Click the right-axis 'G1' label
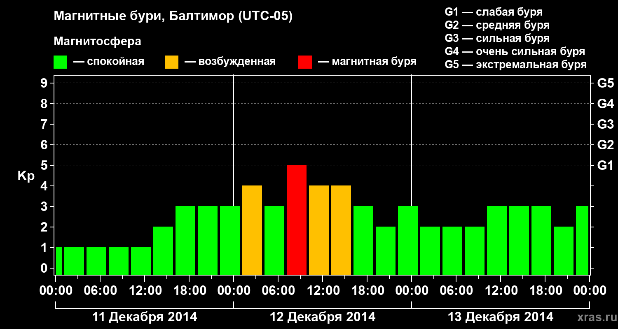Screen dimensions: 618x329 (x=605, y=166)
